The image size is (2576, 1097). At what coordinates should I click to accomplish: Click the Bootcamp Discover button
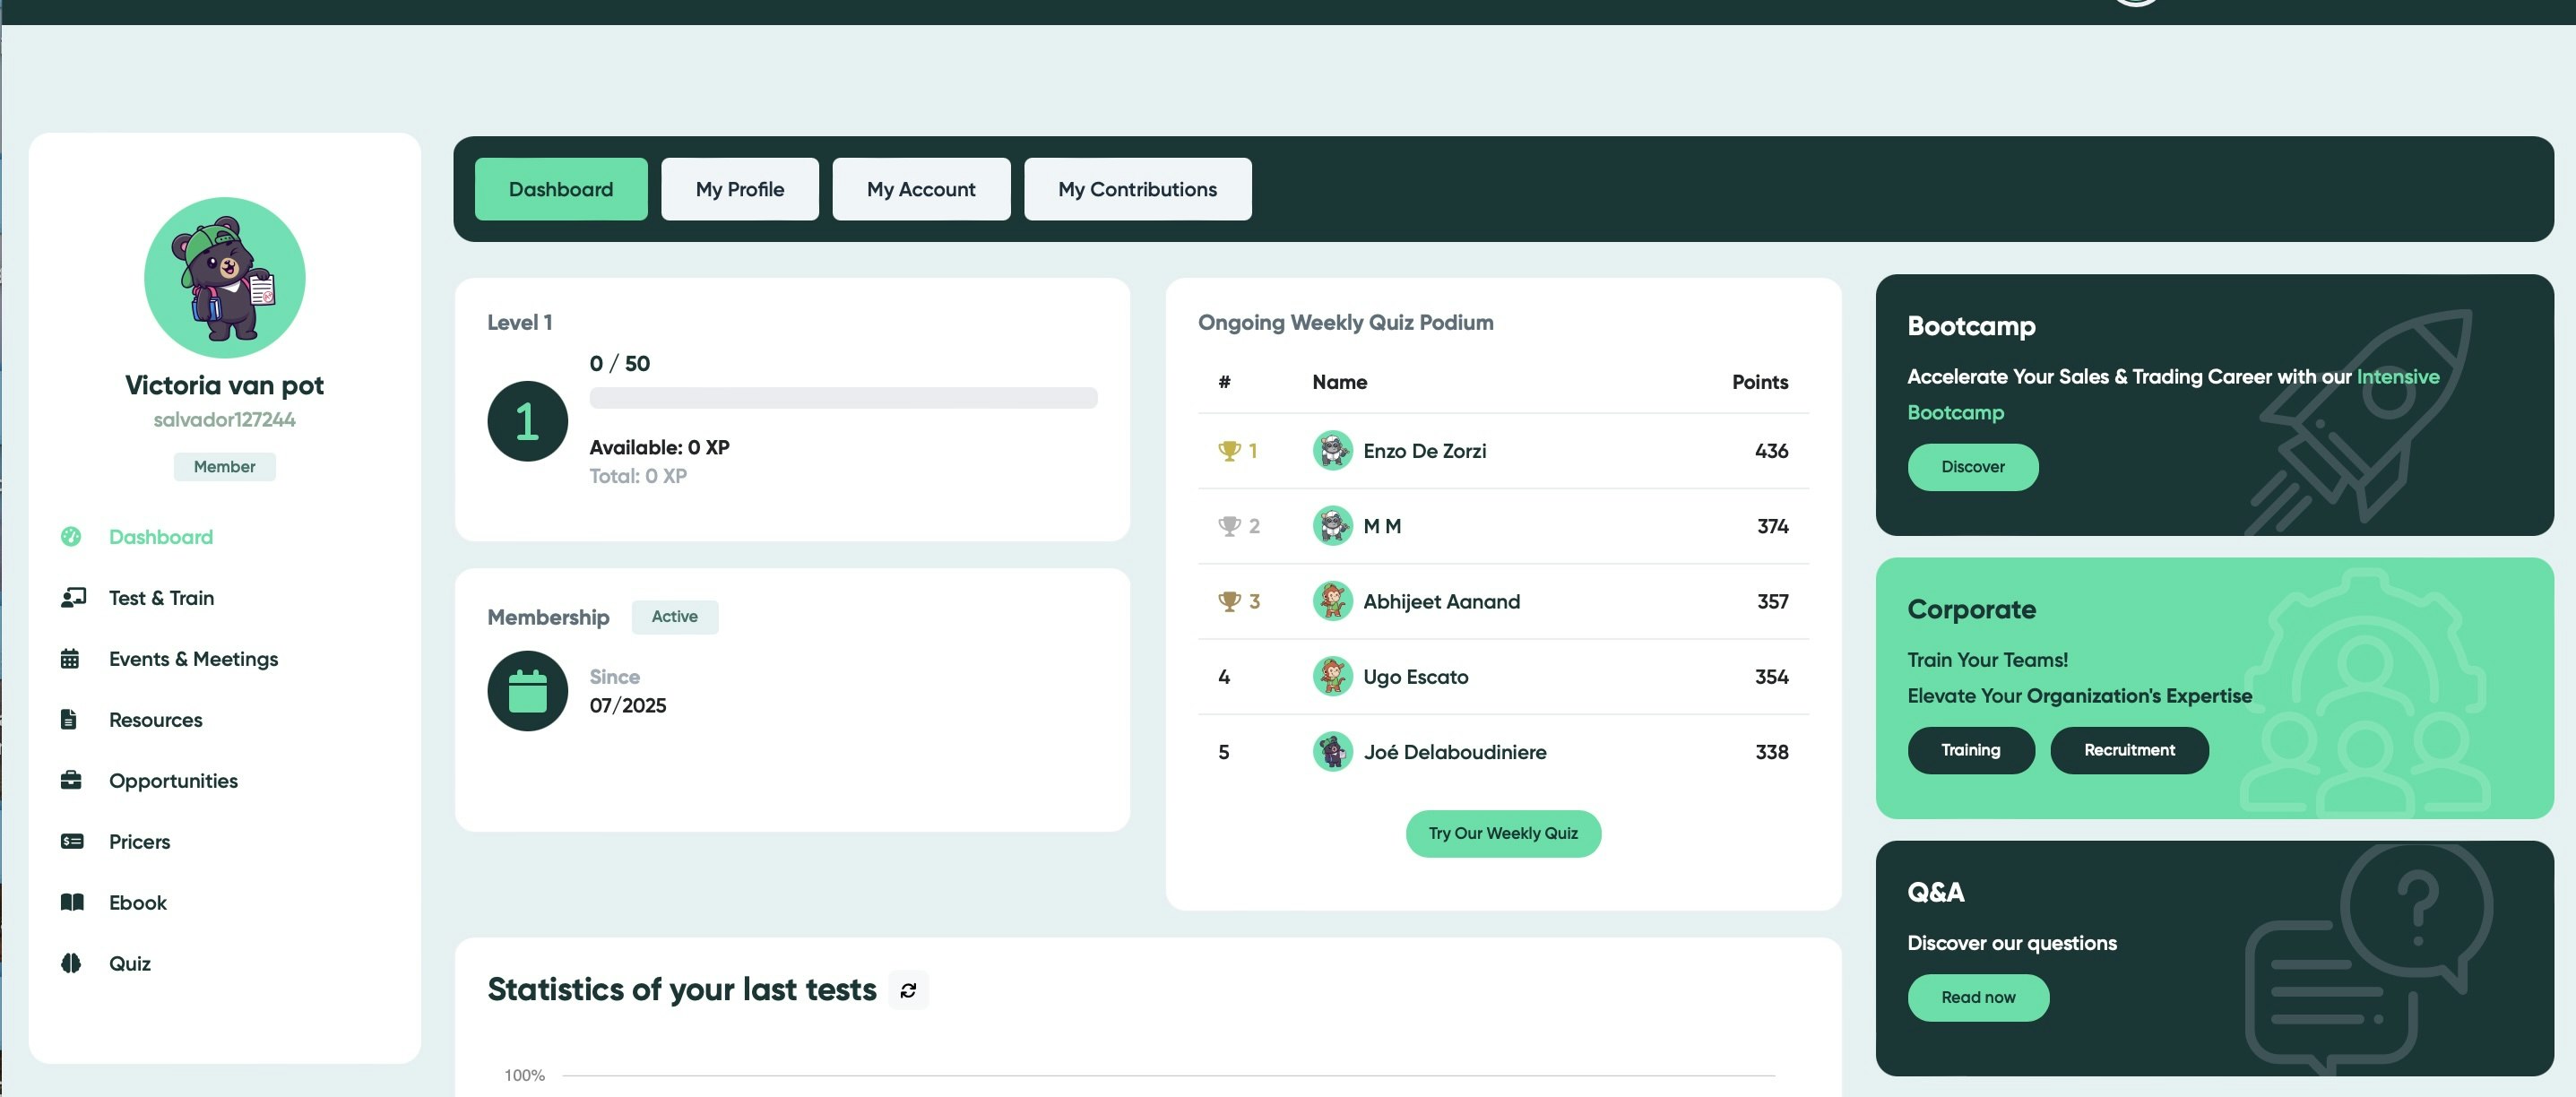point(1972,467)
